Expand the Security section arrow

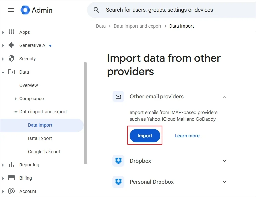tap(3, 59)
